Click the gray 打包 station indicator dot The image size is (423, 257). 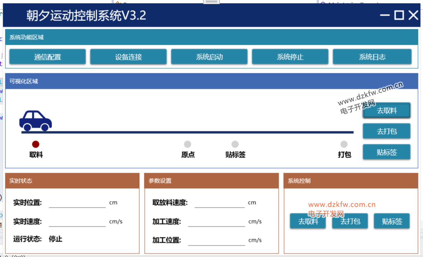[344, 144]
